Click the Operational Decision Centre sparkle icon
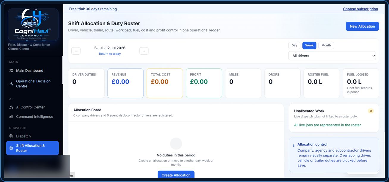The image size is (389, 182). coord(11,84)
